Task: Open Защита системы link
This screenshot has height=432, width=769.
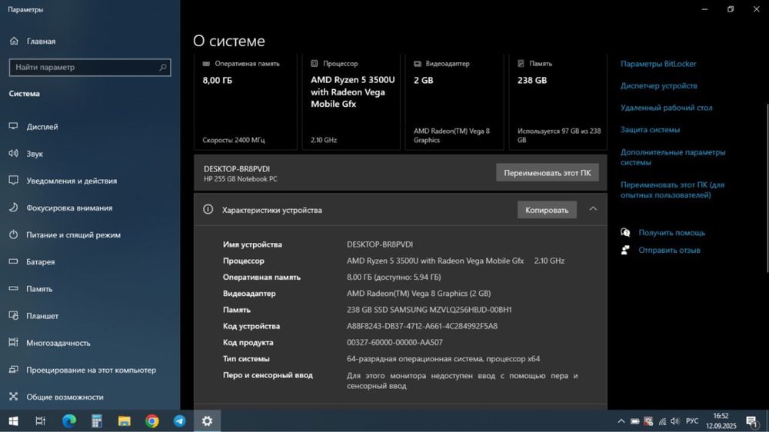Action: (x=650, y=130)
